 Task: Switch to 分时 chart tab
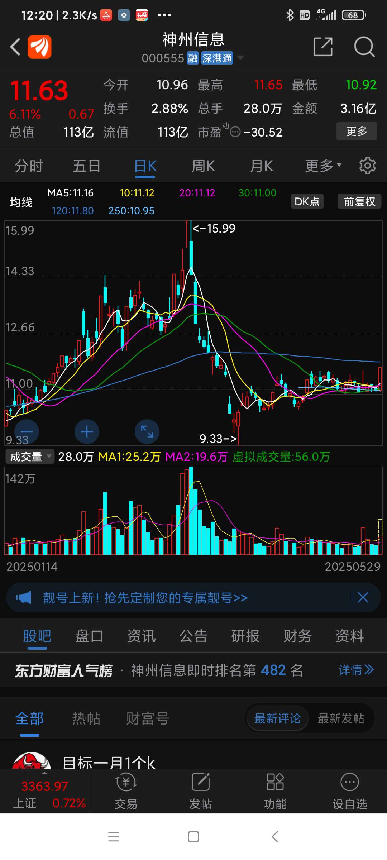click(x=29, y=166)
